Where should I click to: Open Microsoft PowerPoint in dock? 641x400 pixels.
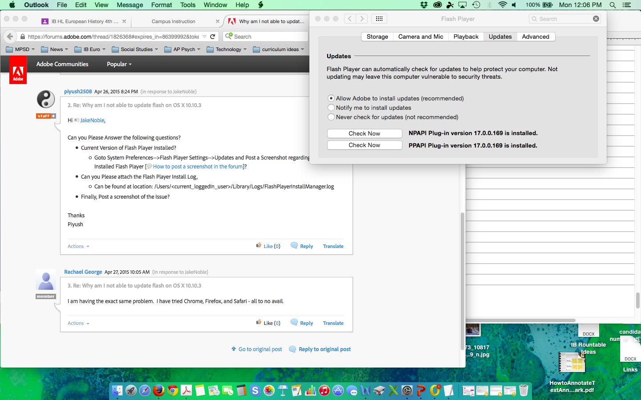click(x=421, y=390)
